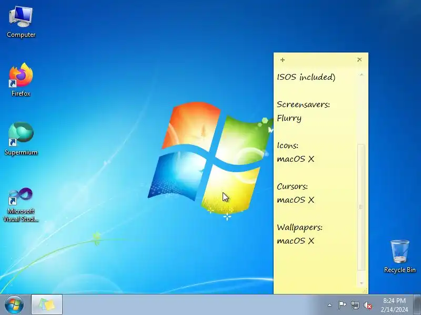Click the muted volume speaker icon

point(368,305)
